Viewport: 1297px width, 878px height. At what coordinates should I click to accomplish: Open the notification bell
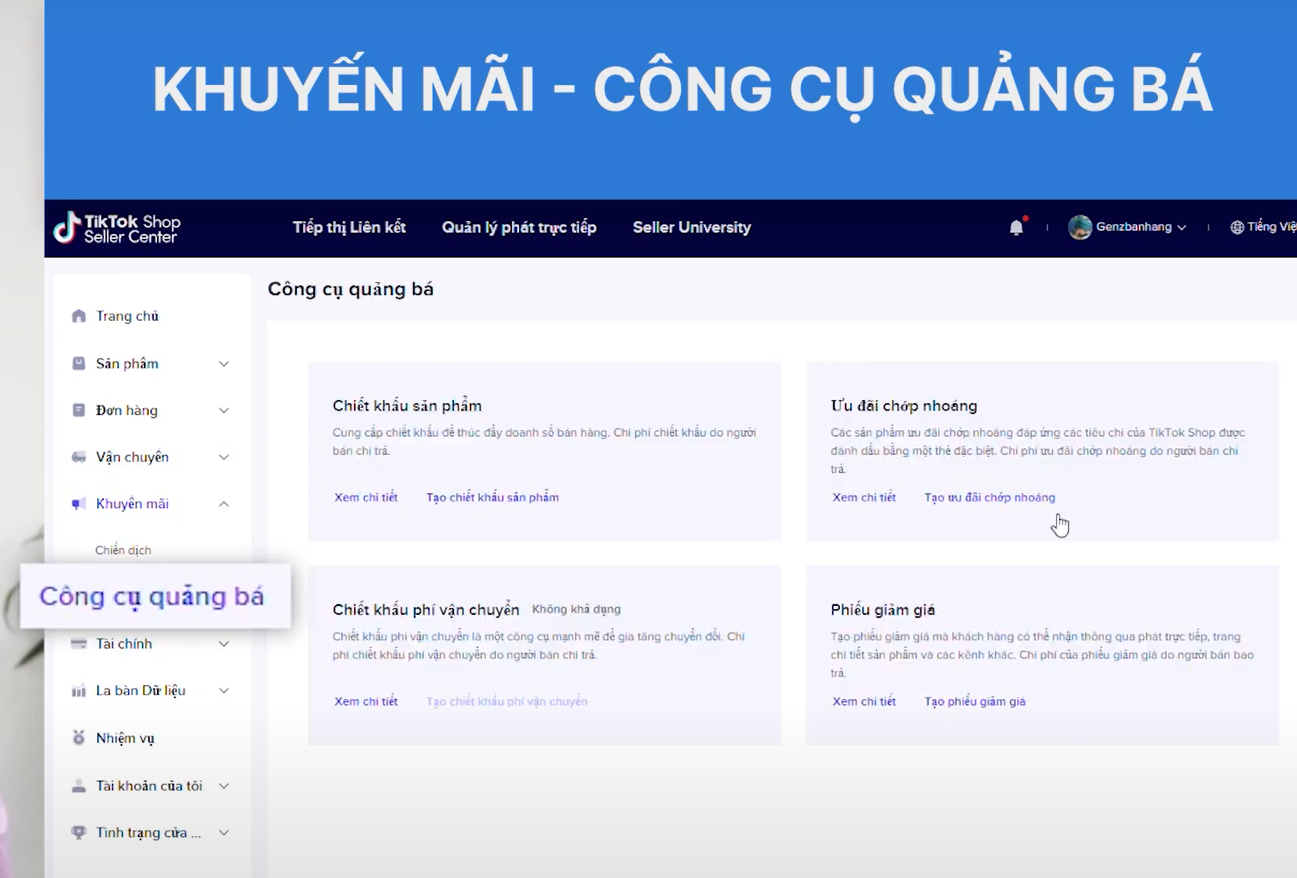click(x=1016, y=228)
